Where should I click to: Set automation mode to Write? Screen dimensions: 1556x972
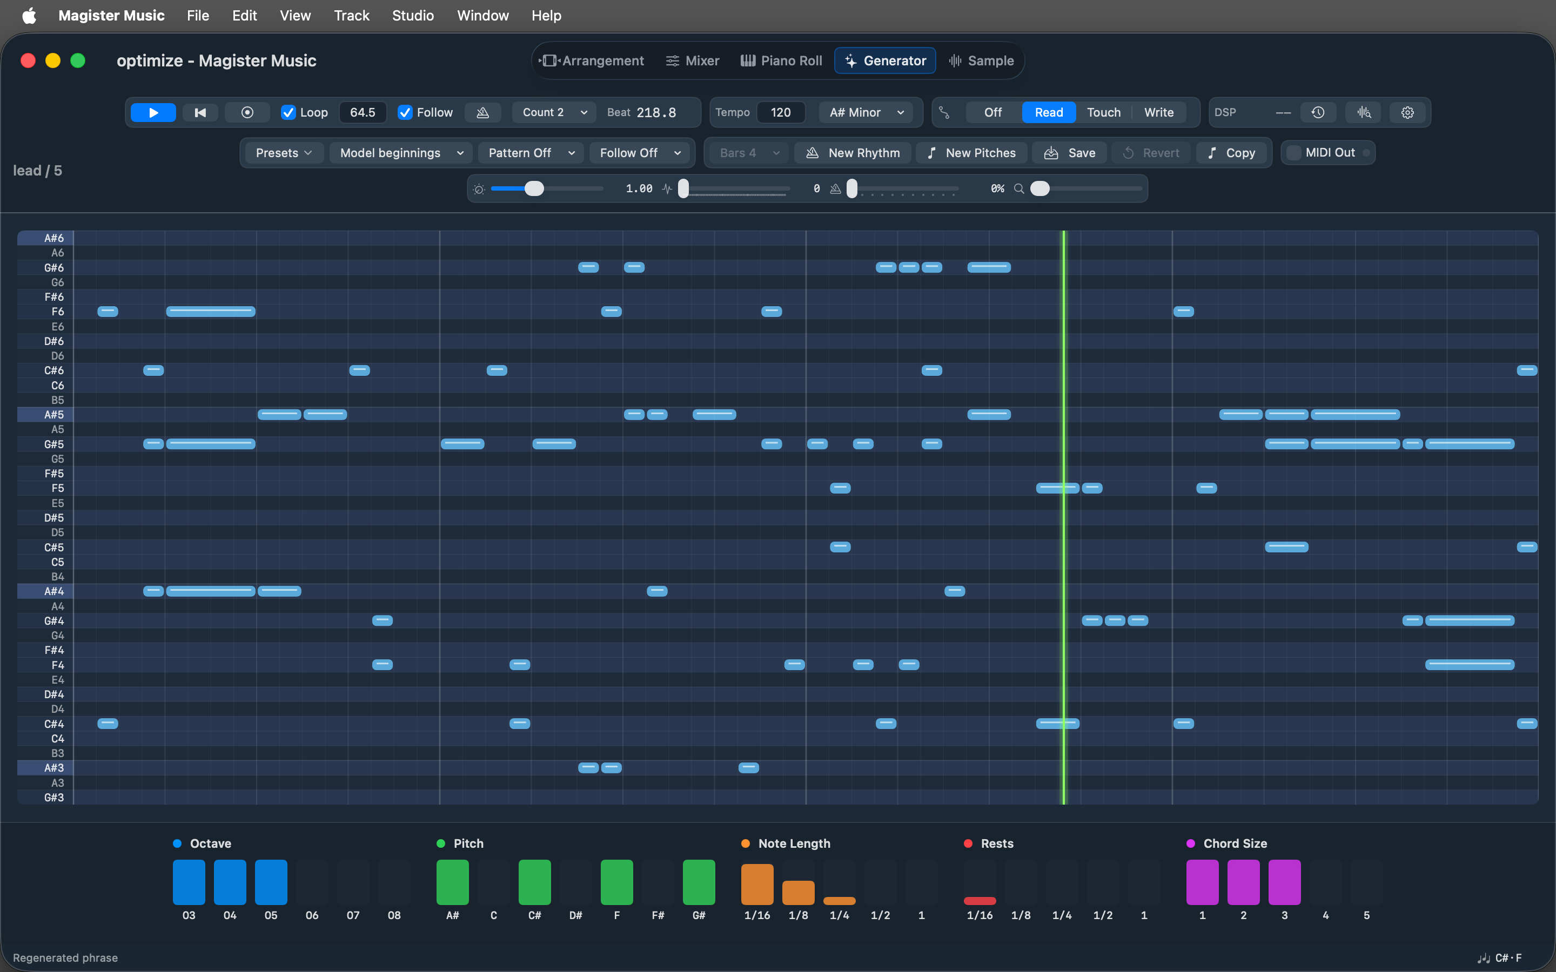coord(1159,112)
